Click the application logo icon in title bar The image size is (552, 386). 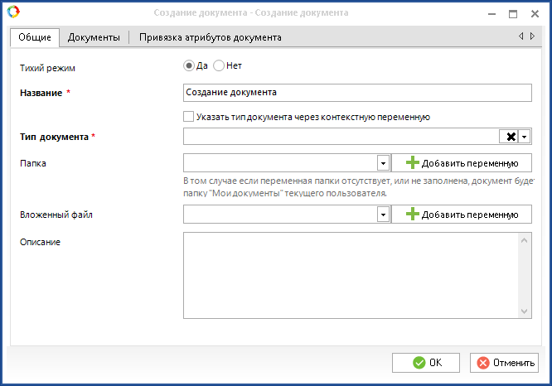pyautogui.click(x=12, y=12)
